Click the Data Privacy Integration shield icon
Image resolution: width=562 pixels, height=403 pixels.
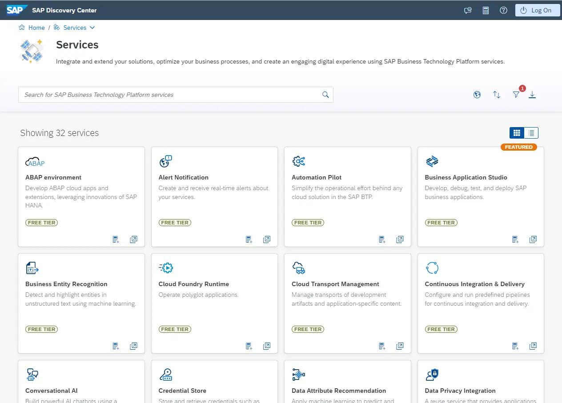pyautogui.click(x=432, y=375)
